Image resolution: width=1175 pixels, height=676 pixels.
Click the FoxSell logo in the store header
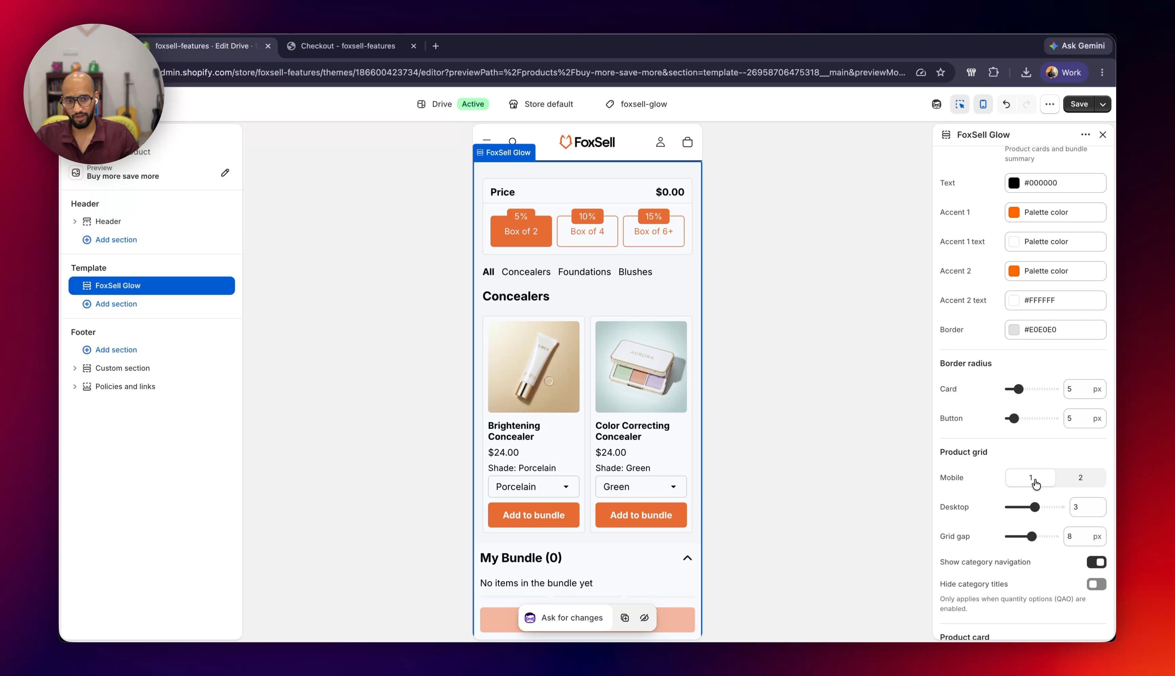pos(587,142)
